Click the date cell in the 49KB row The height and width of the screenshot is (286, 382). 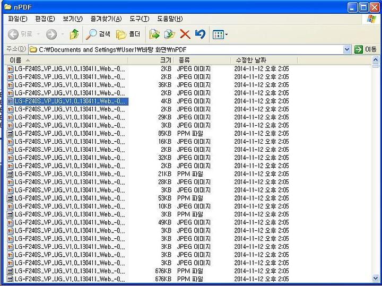[262, 222]
